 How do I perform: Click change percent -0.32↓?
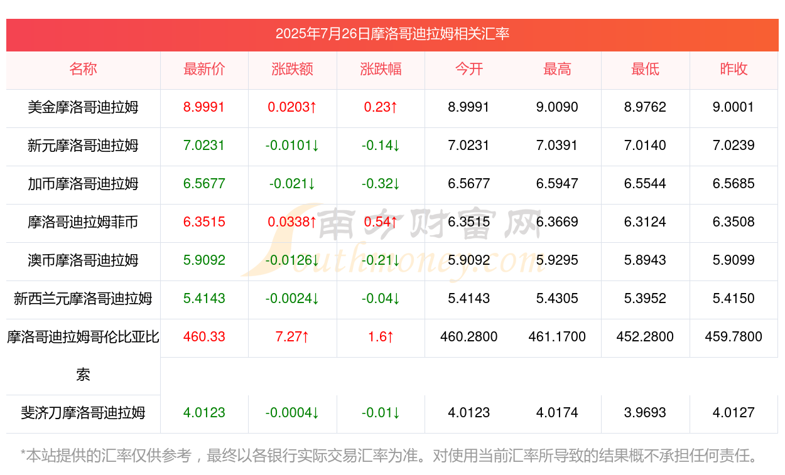click(x=381, y=184)
